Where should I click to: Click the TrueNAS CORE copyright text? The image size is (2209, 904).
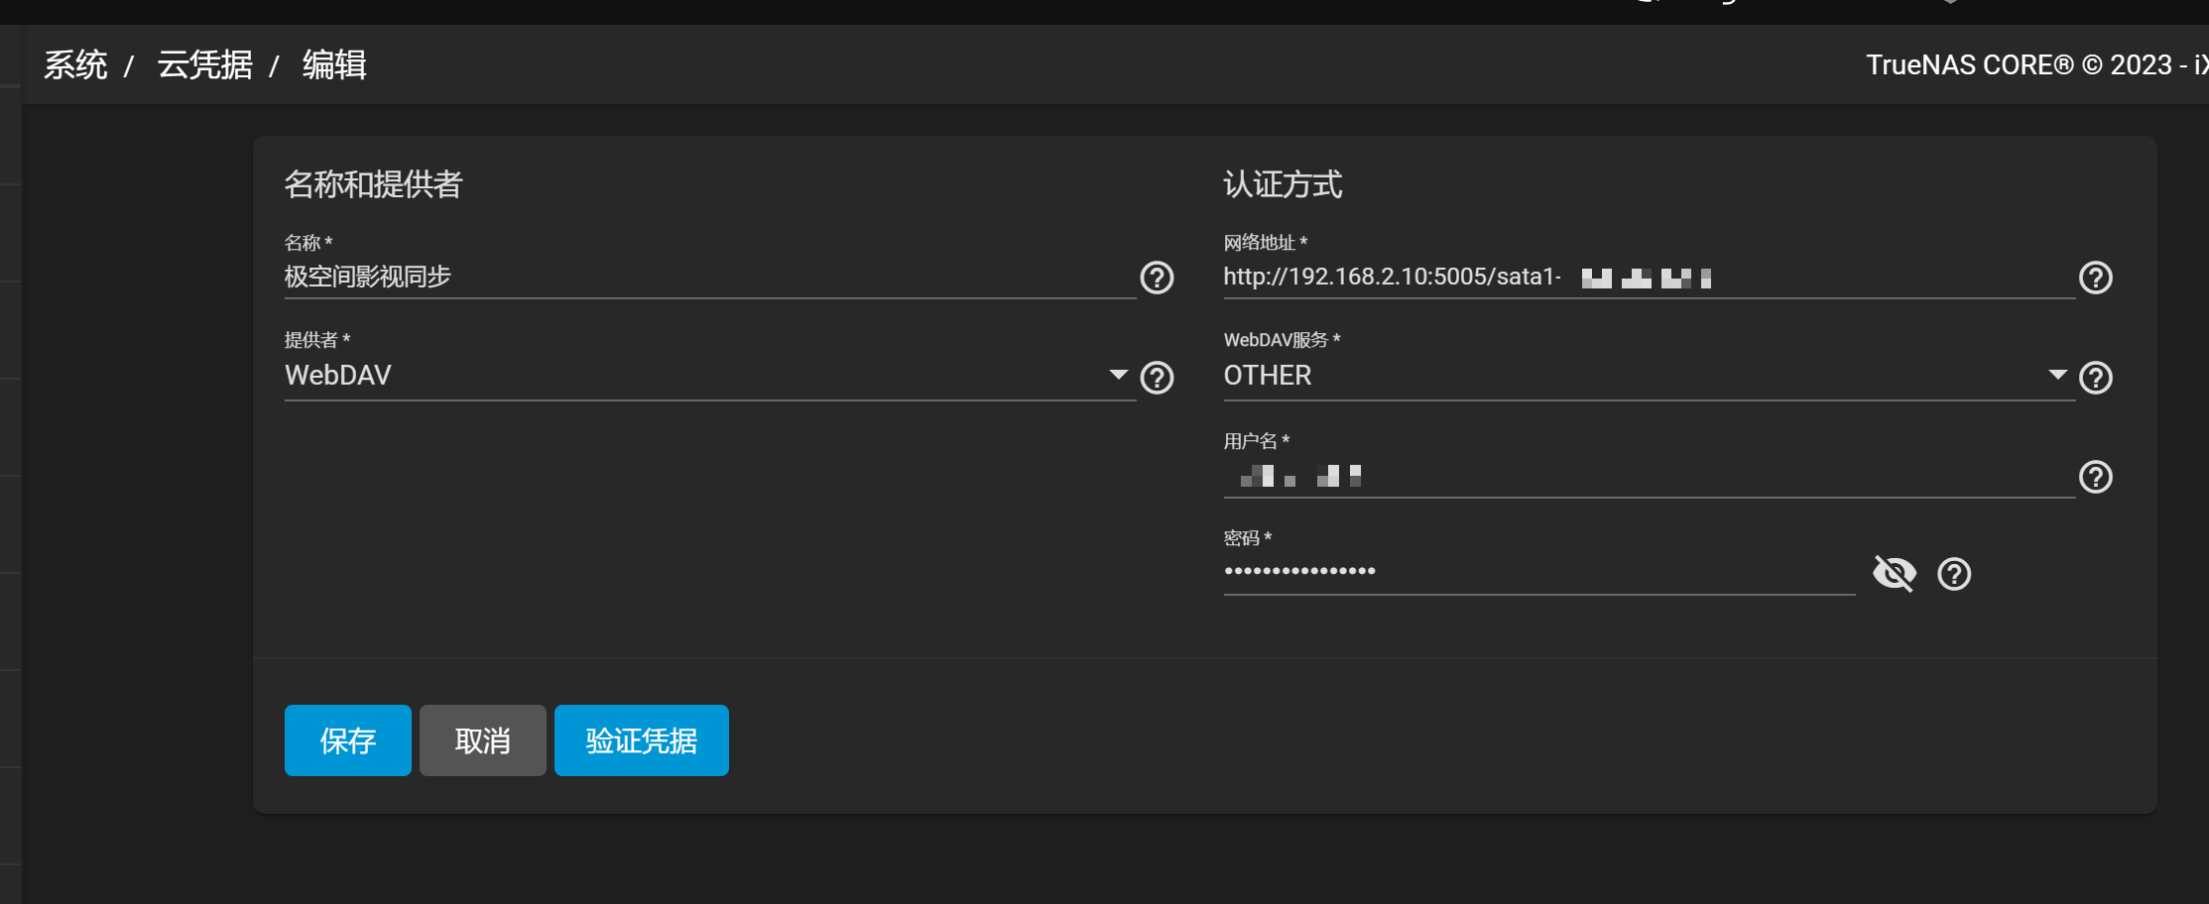[x=2035, y=65]
